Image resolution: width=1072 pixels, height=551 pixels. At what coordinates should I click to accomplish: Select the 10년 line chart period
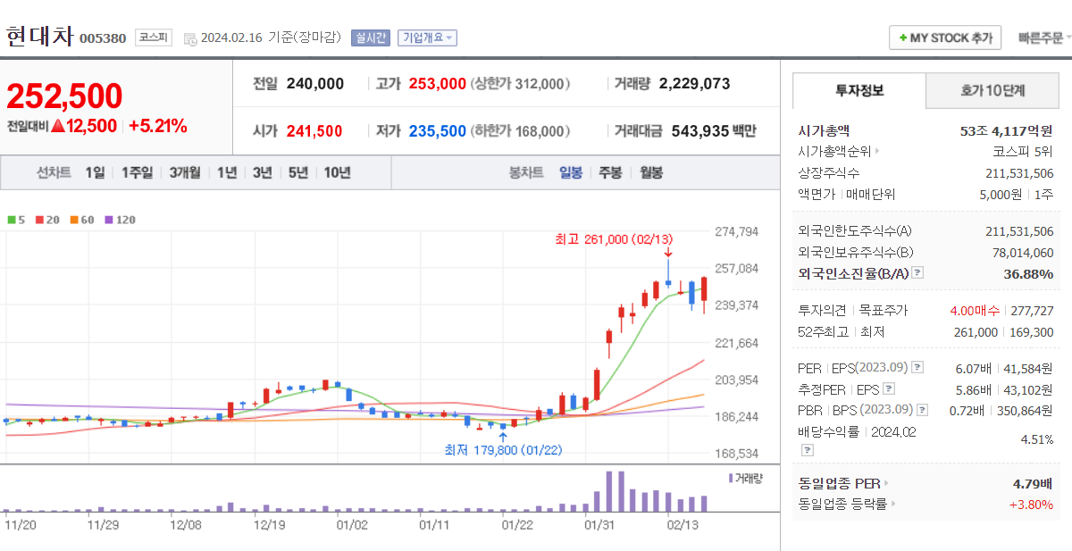(337, 173)
